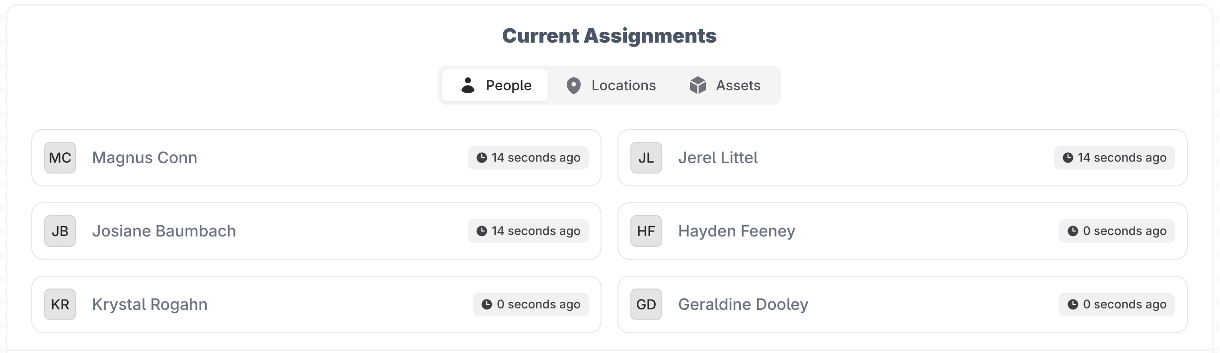Click the JB avatar badge
The width and height of the screenshot is (1220, 353).
60,231
